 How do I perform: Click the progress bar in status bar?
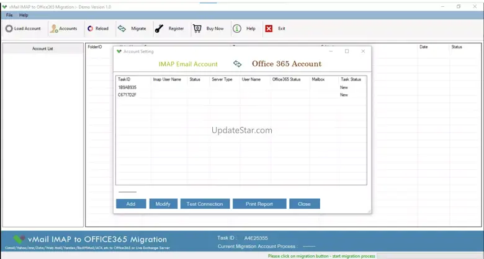430,257
